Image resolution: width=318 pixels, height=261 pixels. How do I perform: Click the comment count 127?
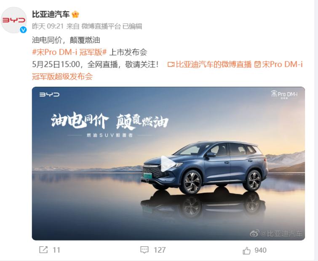pos(160,250)
